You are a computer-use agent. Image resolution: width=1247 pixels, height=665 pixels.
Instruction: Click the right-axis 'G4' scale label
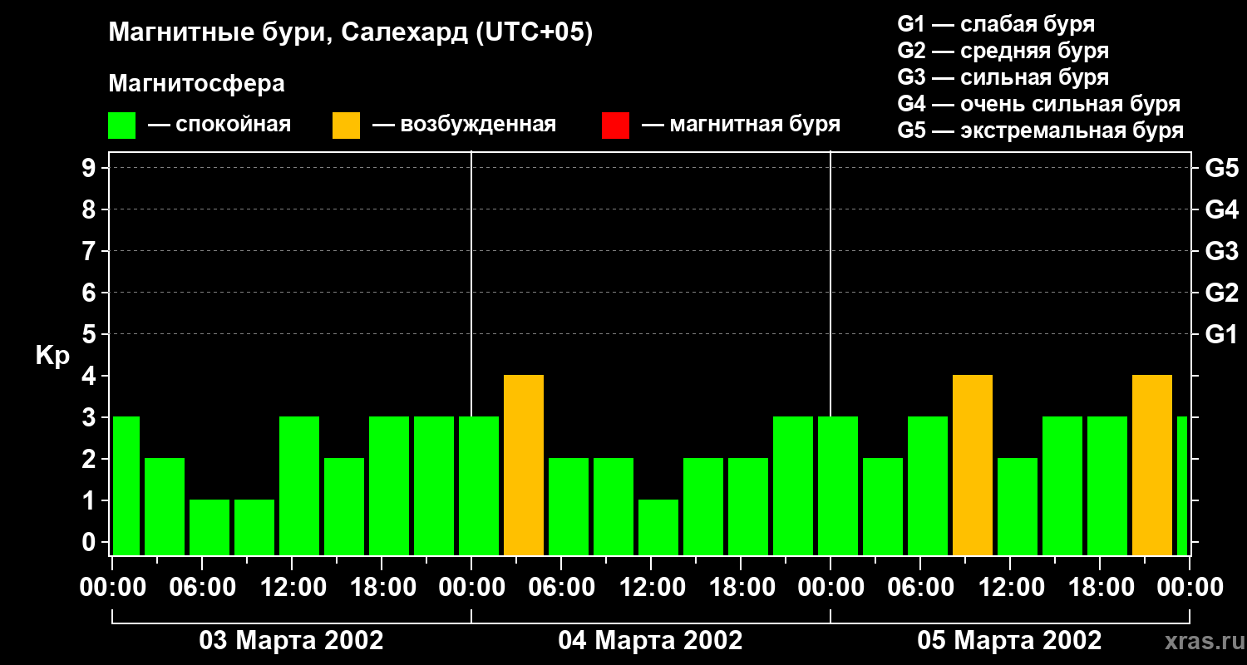pos(1221,209)
